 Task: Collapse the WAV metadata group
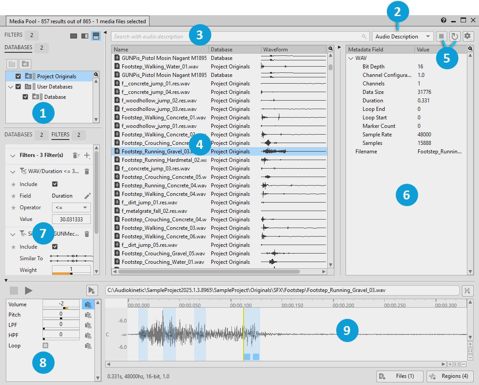pos(351,58)
